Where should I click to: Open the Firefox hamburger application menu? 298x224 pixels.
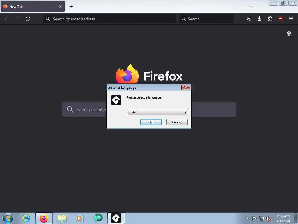click(x=291, y=19)
